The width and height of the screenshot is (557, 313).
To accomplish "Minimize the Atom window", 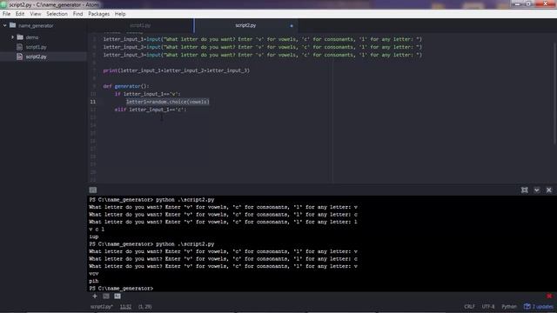I will [x=517, y=3].
